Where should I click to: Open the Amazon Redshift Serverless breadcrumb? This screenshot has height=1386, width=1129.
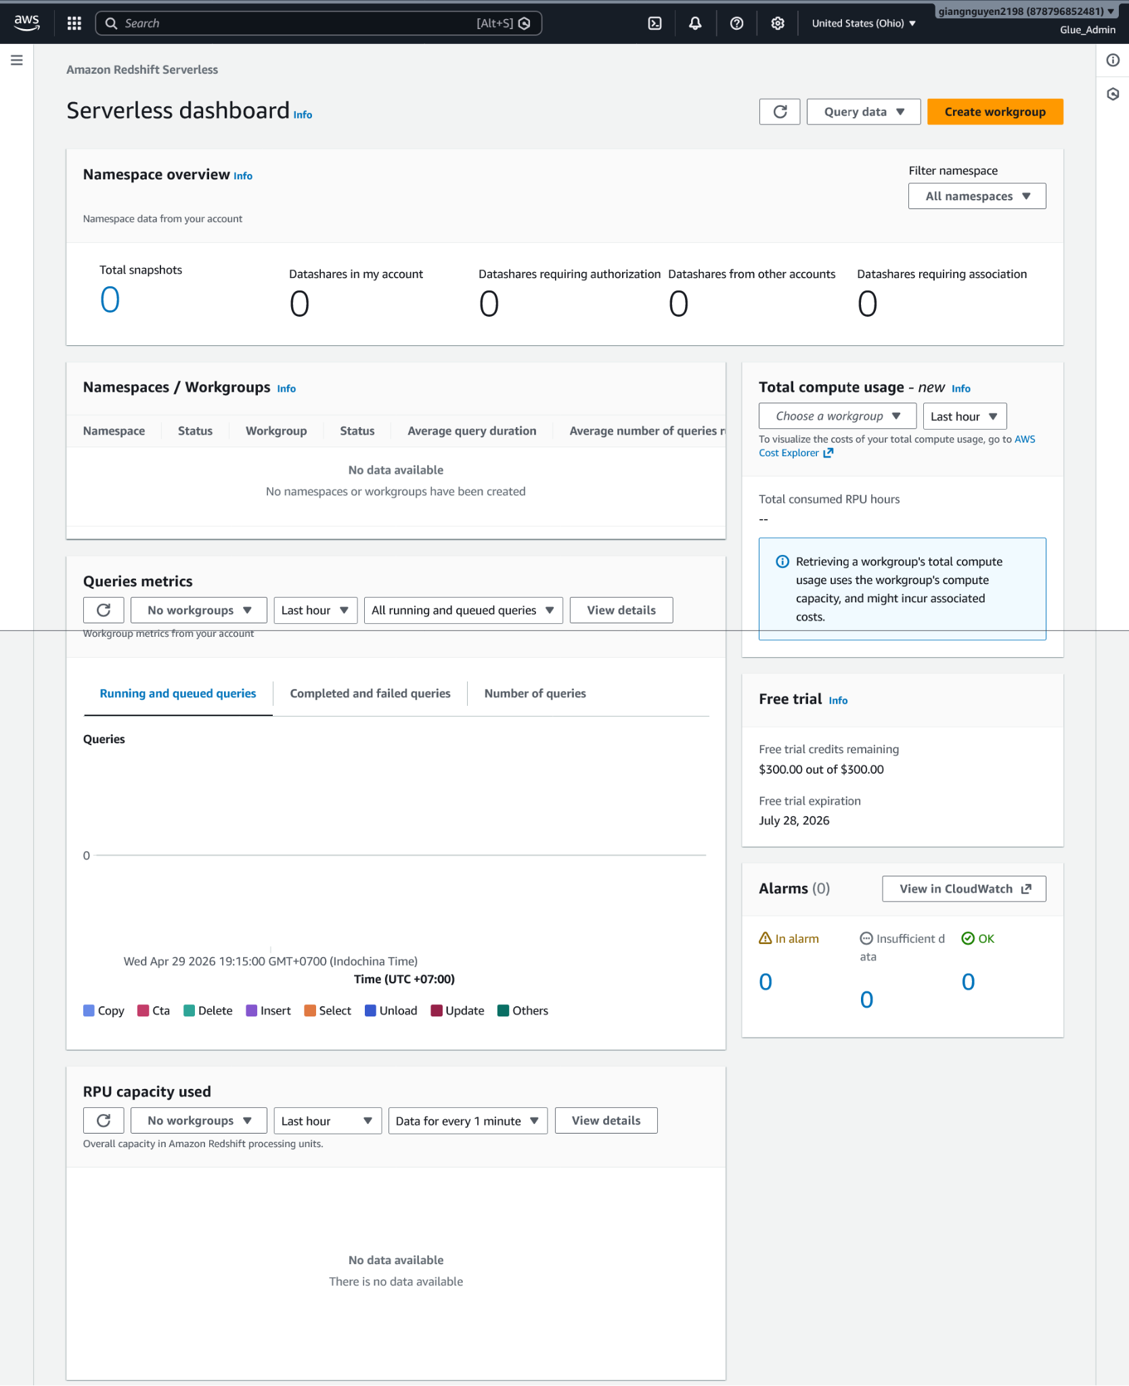142,70
